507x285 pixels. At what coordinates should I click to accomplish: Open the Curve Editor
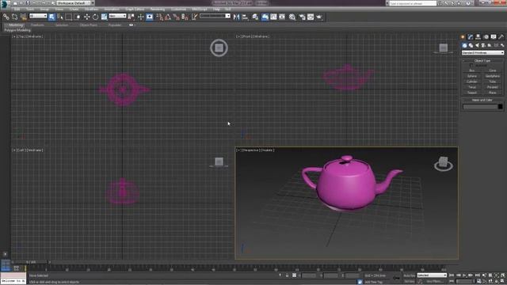point(273,17)
